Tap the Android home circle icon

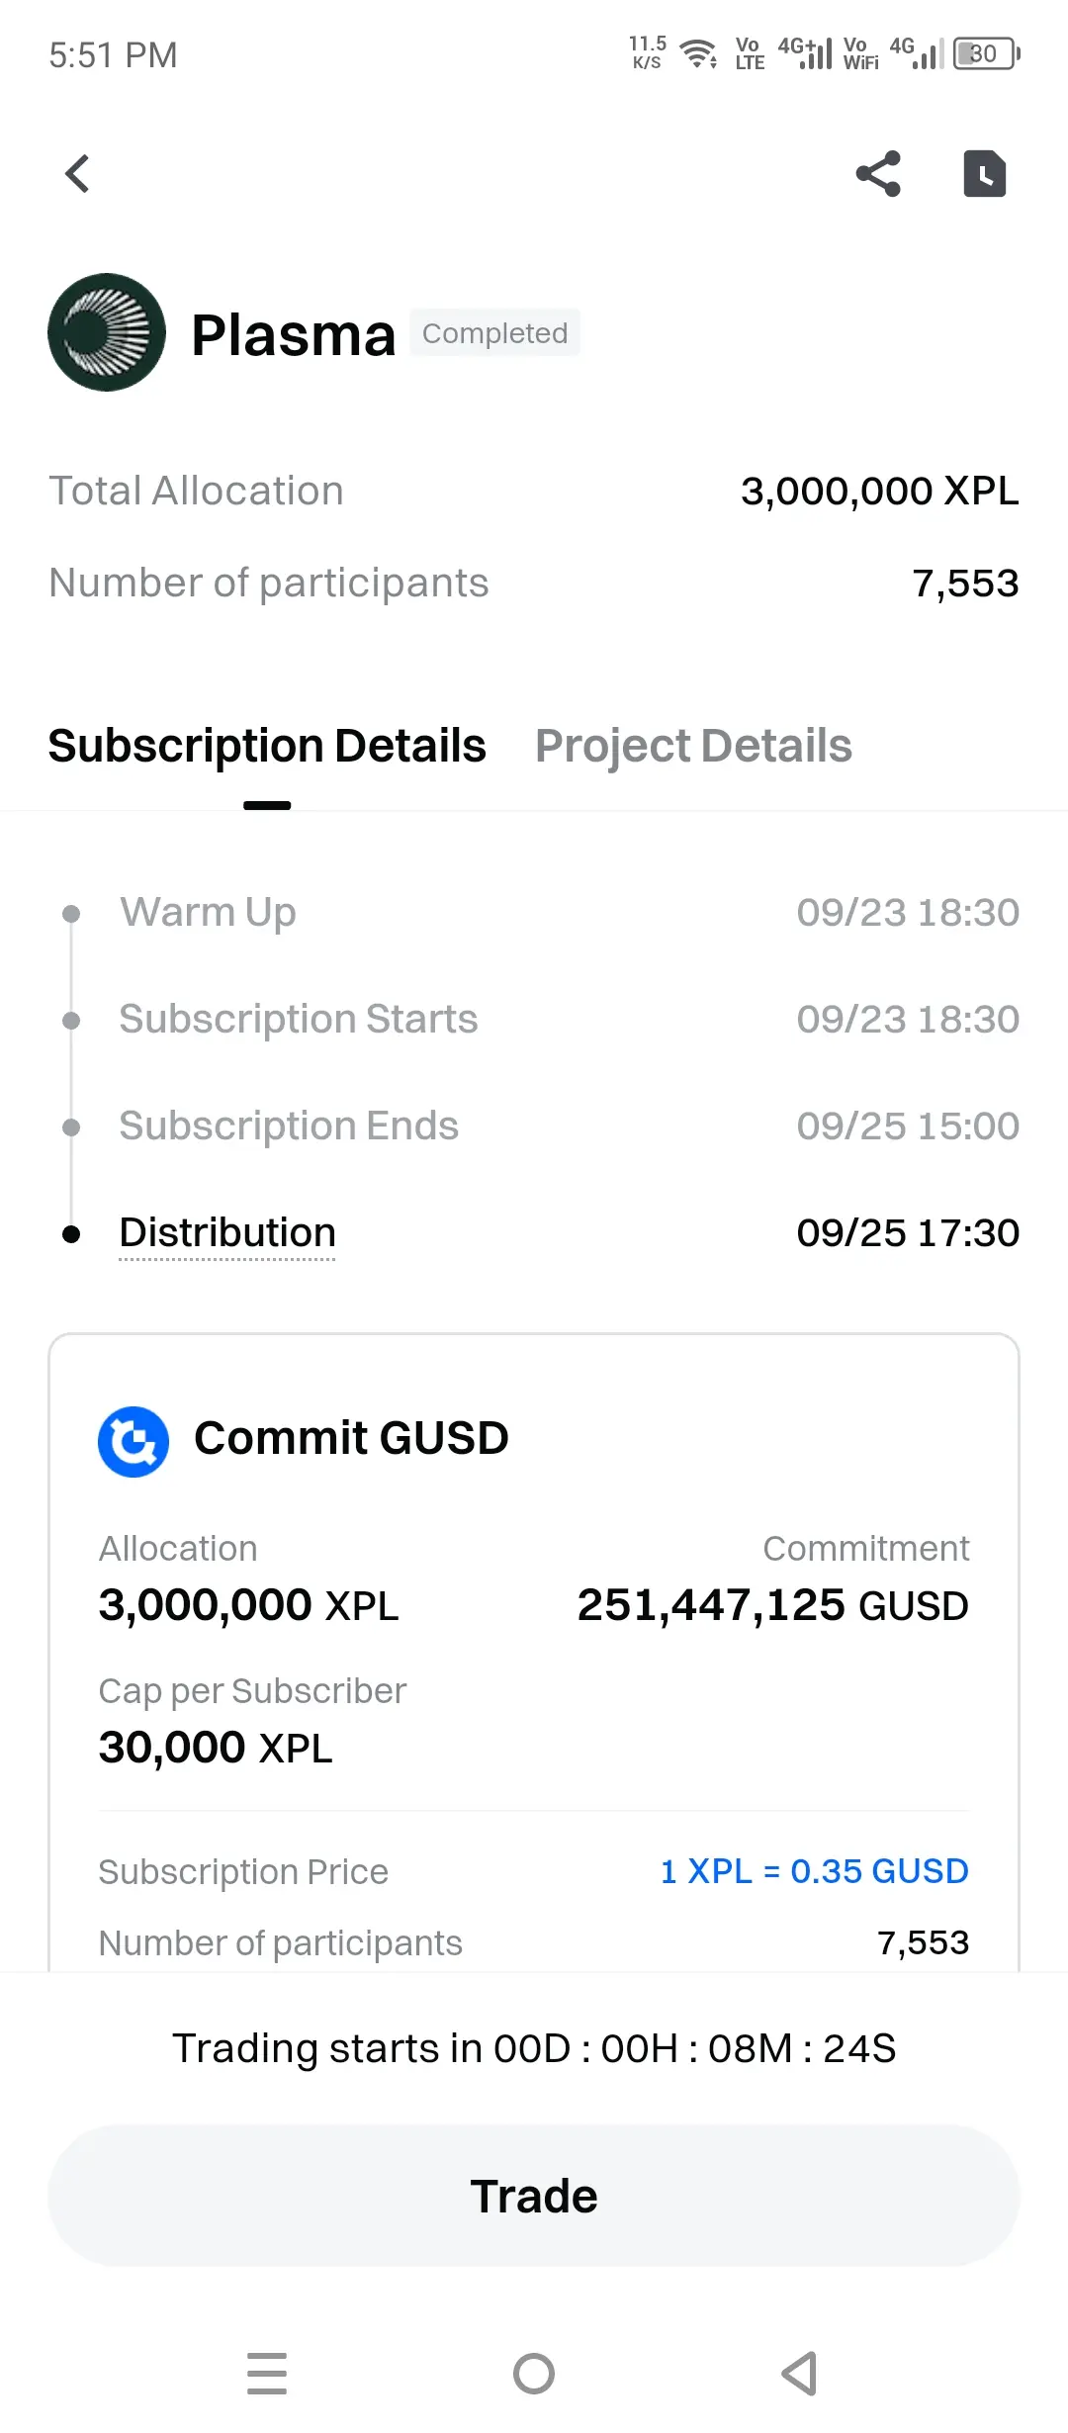[x=534, y=2374]
